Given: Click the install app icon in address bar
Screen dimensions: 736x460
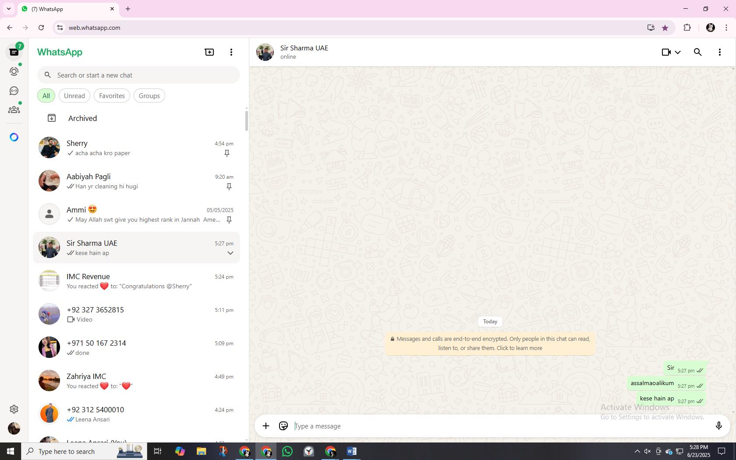Looking at the screenshot, I should tap(651, 28).
